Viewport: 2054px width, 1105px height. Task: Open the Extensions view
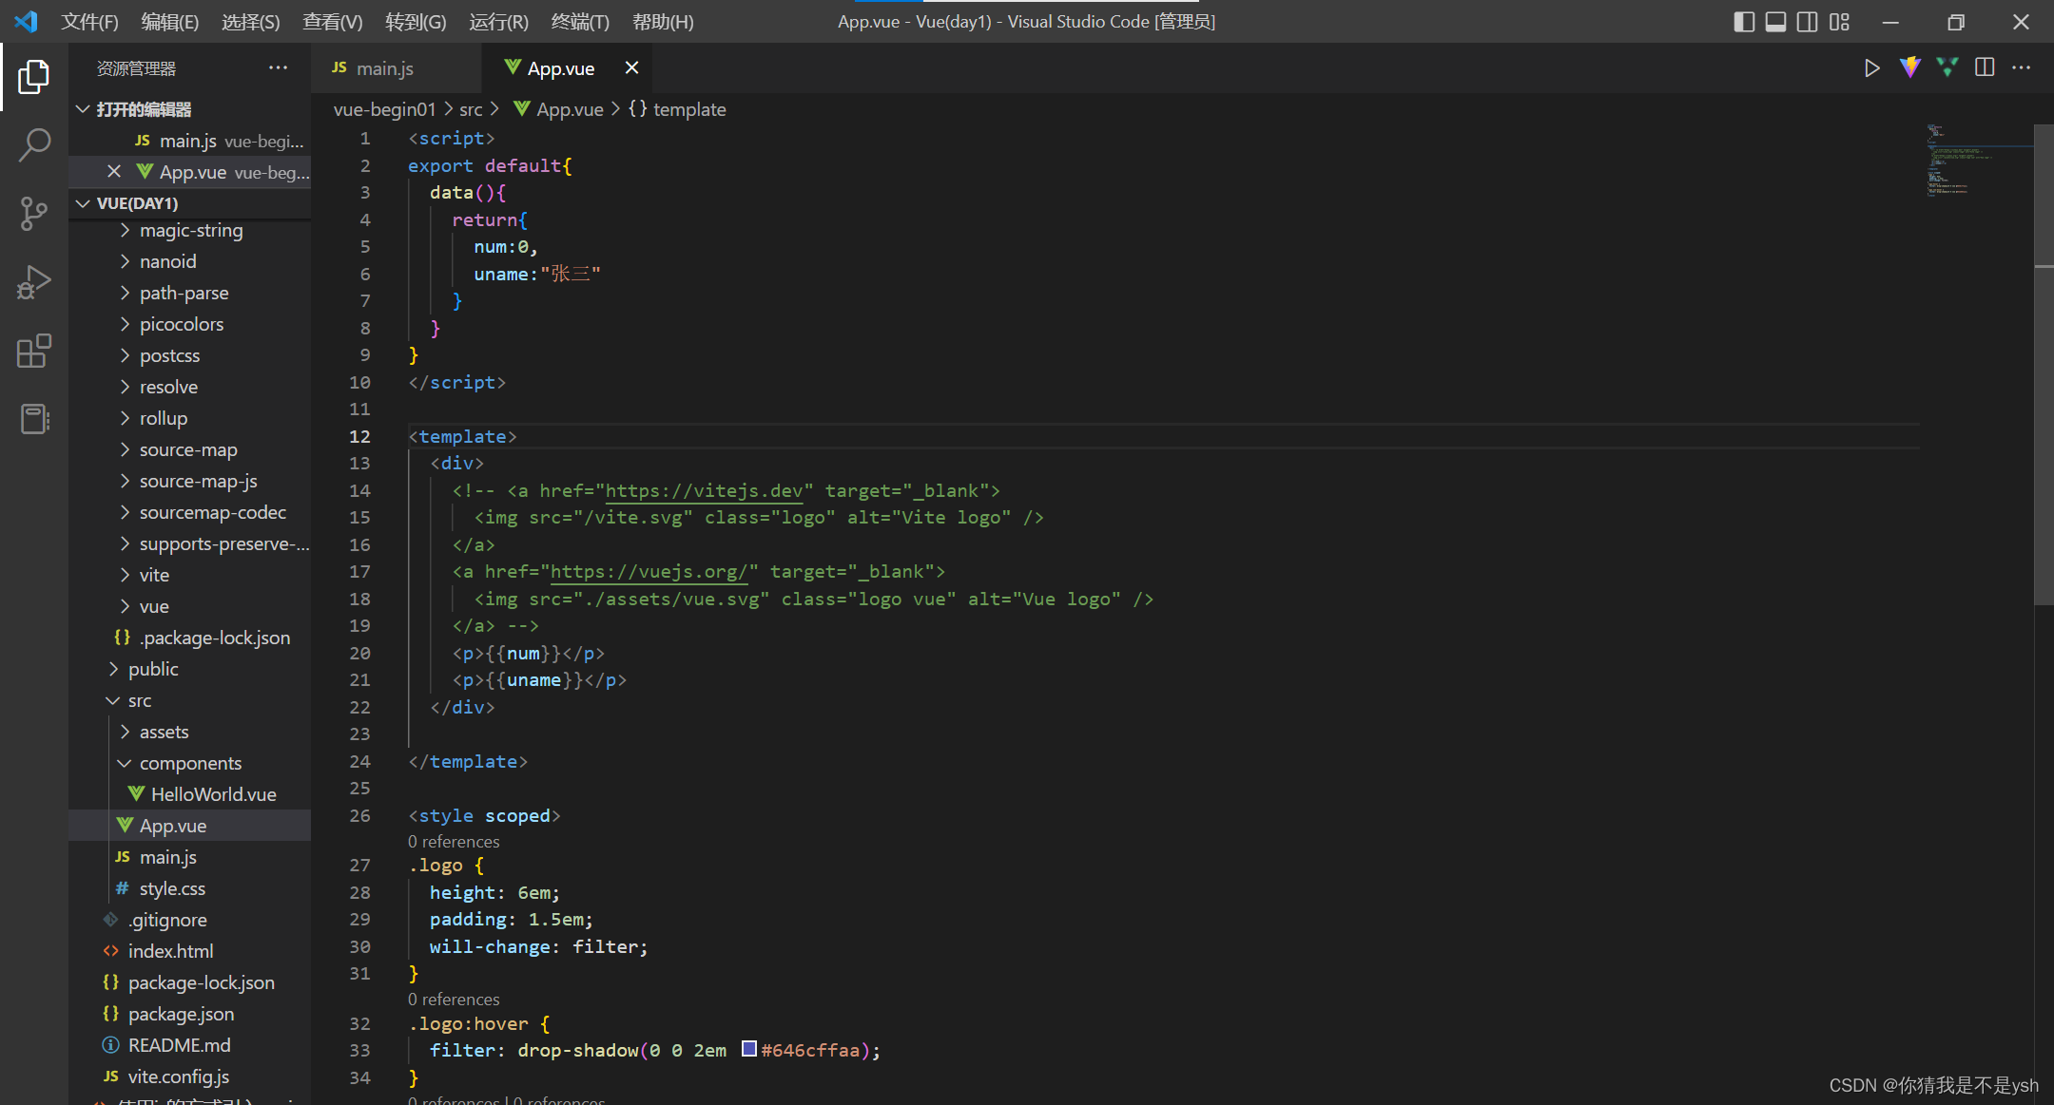coord(34,351)
